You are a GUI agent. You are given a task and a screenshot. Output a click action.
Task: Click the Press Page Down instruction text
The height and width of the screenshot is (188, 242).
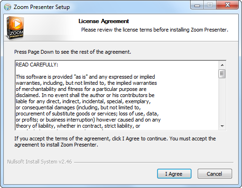tap(73, 52)
